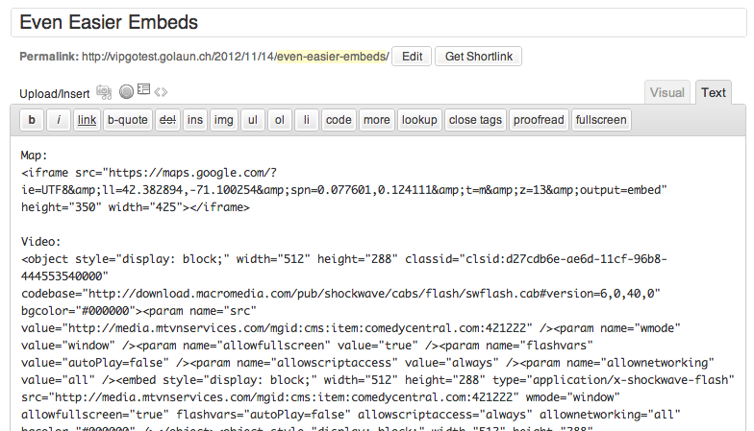Select the Text editor tab
The image size is (754, 431).
pyautogui.click(x=714, y=92)
